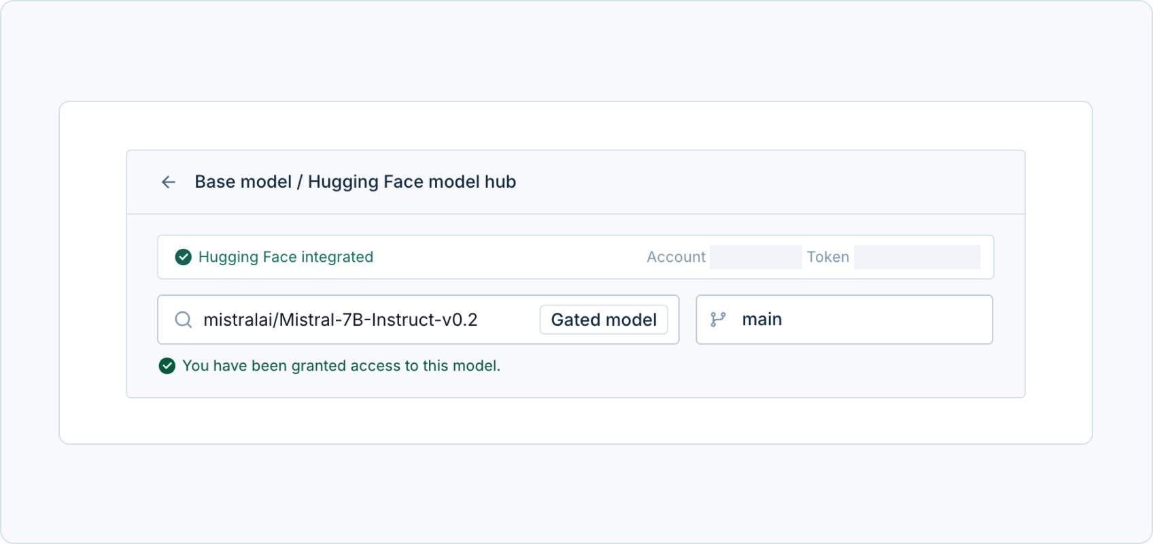
Task: Click the Token value field
Action: tap(916, 257)
